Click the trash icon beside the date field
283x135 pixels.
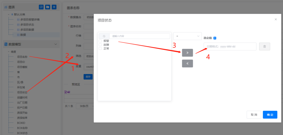coord(264,47)
